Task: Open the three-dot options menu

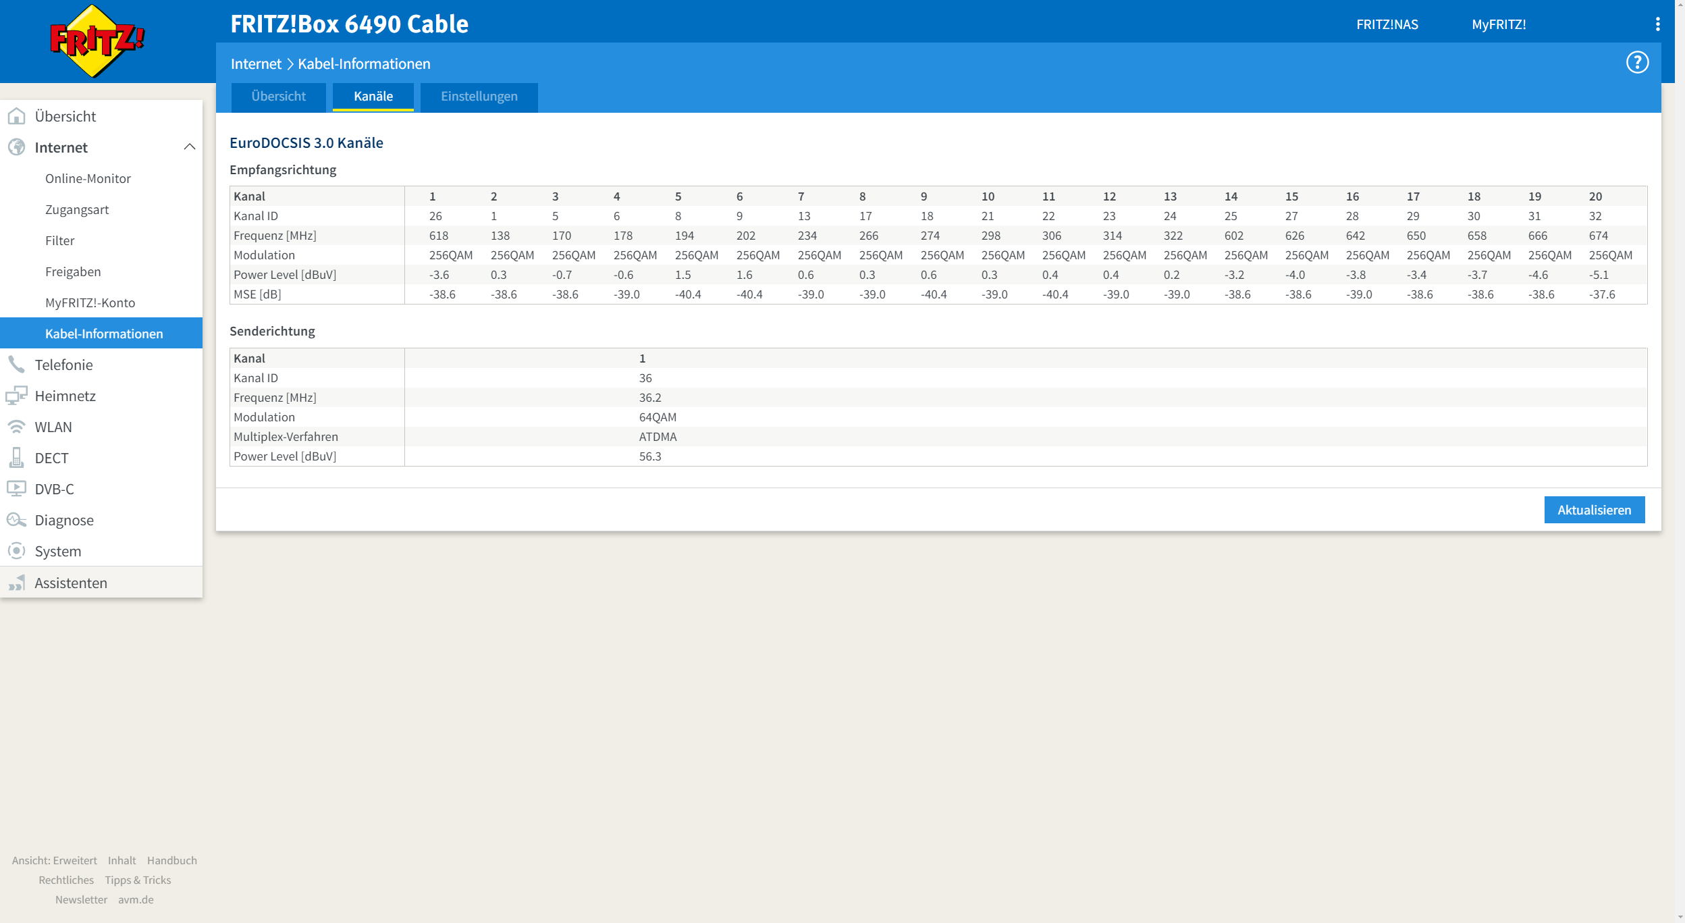Action: click(x=1657, y=24)
